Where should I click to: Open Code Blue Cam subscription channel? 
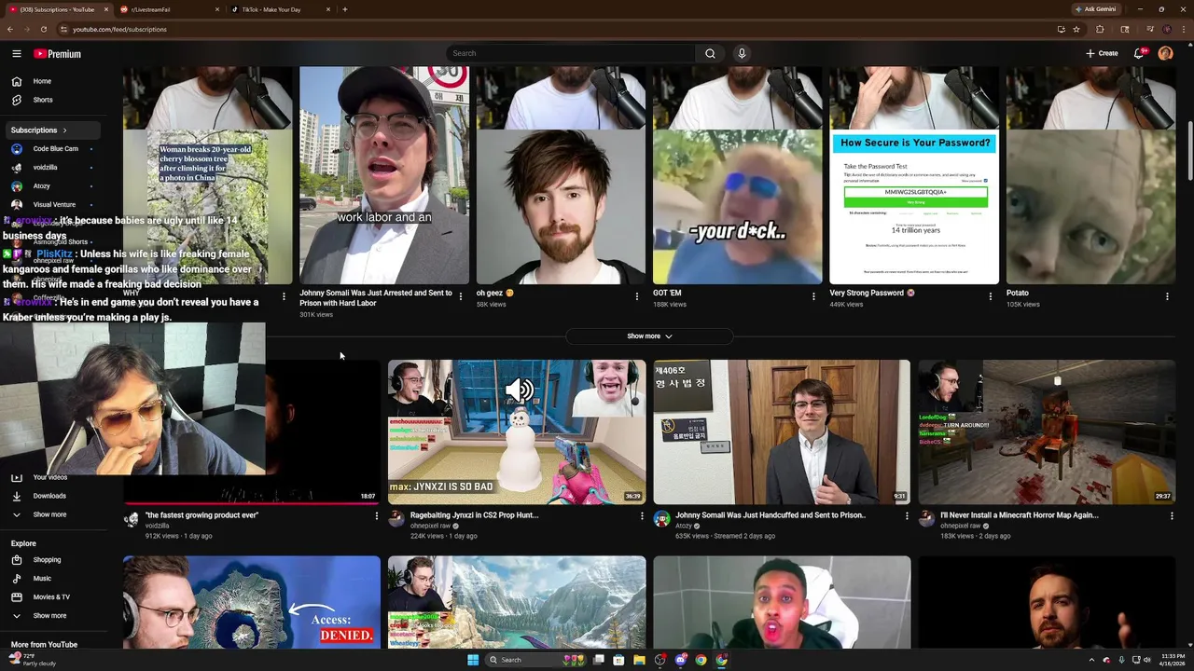pyautogui.click(x=55, y=149)
